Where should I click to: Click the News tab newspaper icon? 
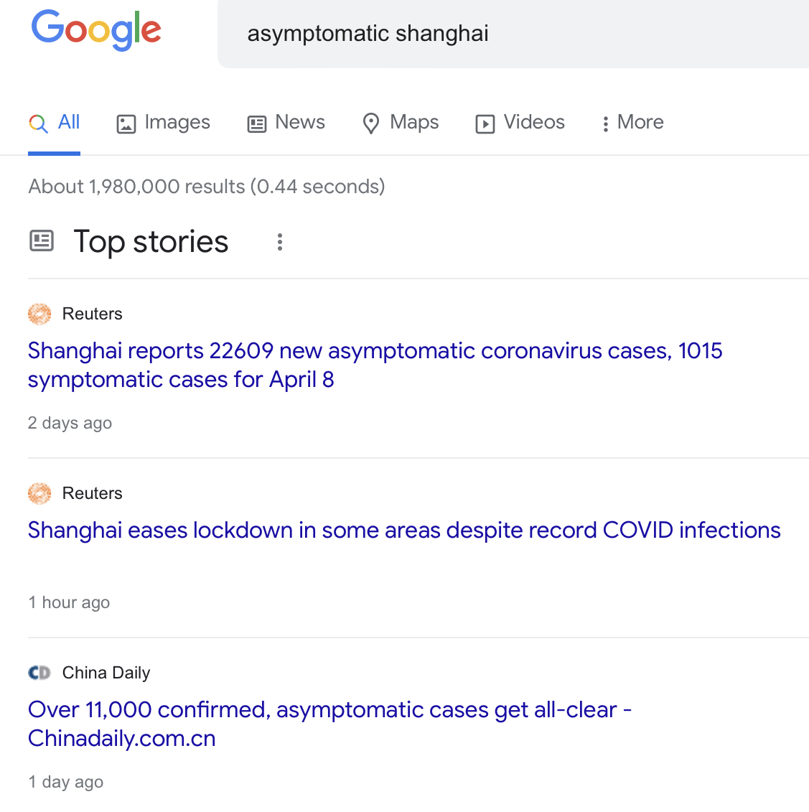click(257, 124)
